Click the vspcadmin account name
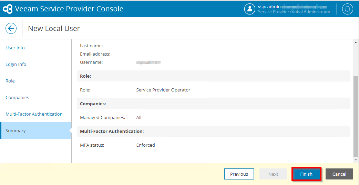Viewport: 359px width, 185px height. [x=269, y=7]
